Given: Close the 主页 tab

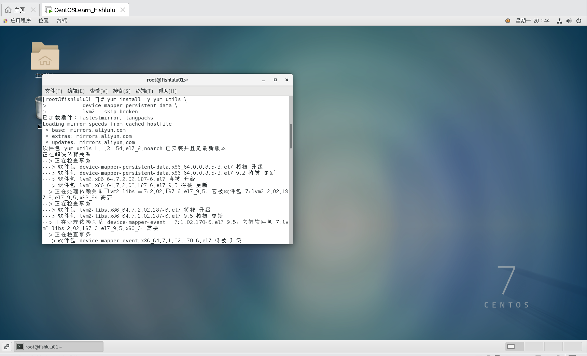Looking at the screenshot, I should (33, 10).
